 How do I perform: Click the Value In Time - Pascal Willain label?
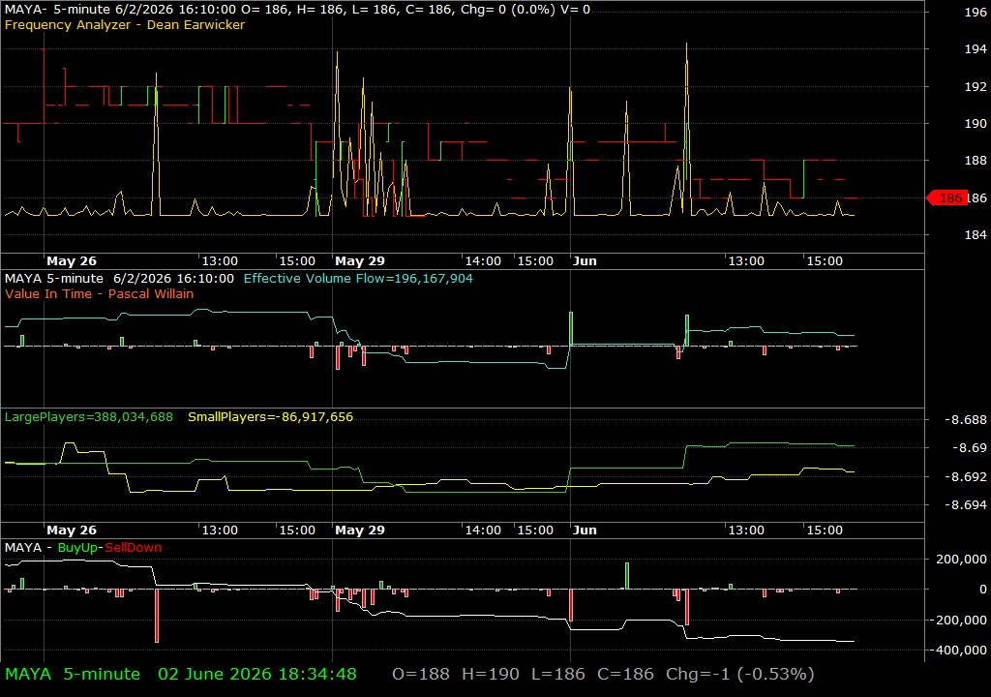(100, 294)
